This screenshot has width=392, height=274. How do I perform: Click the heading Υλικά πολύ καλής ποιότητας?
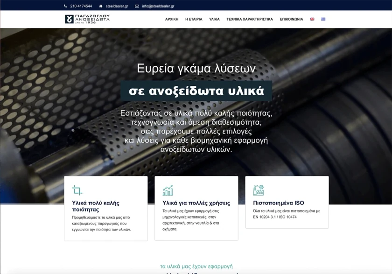(x=96, y=206)
